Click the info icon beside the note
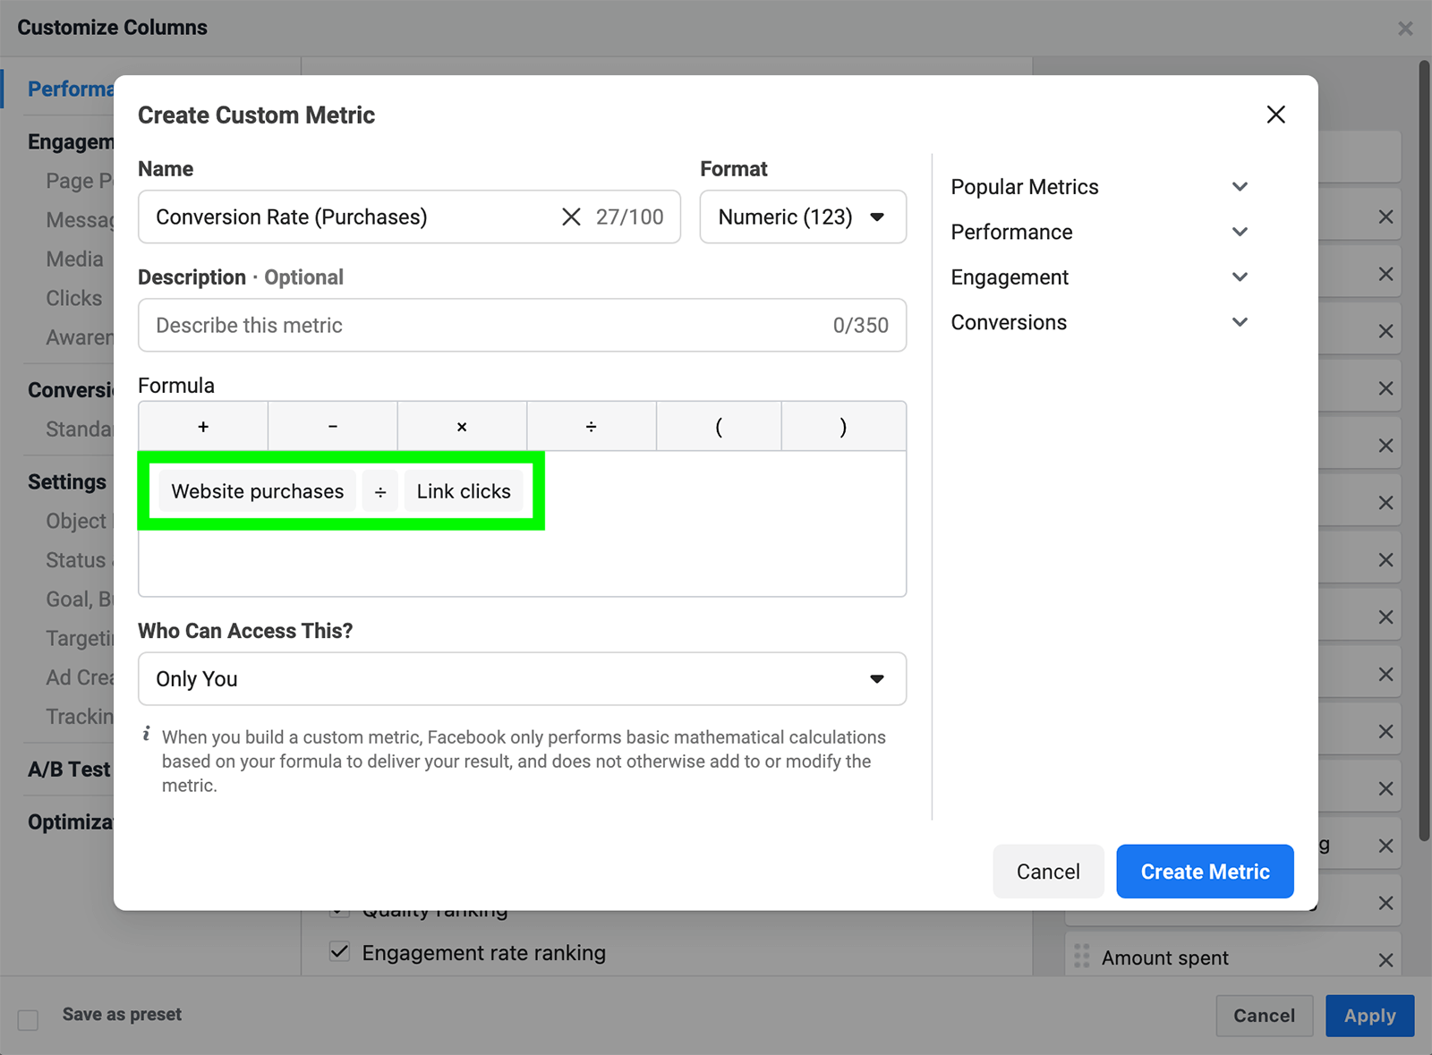Image resolution: width=1432 pixels, height=1055 pixels. tap(147, 735)
